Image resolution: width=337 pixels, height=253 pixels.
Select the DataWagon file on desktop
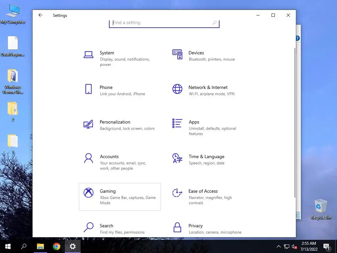click(13, 46)
